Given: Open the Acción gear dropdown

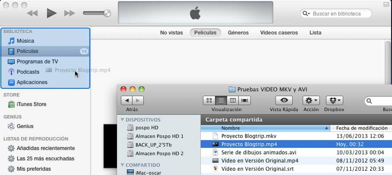Looking at the screenshot, I should [x=311, y=100].
